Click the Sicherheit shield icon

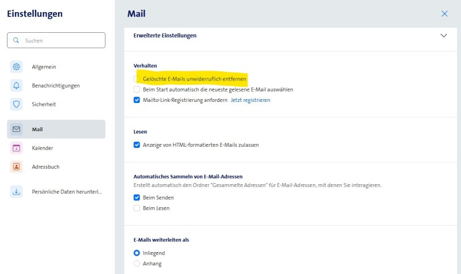16,104
